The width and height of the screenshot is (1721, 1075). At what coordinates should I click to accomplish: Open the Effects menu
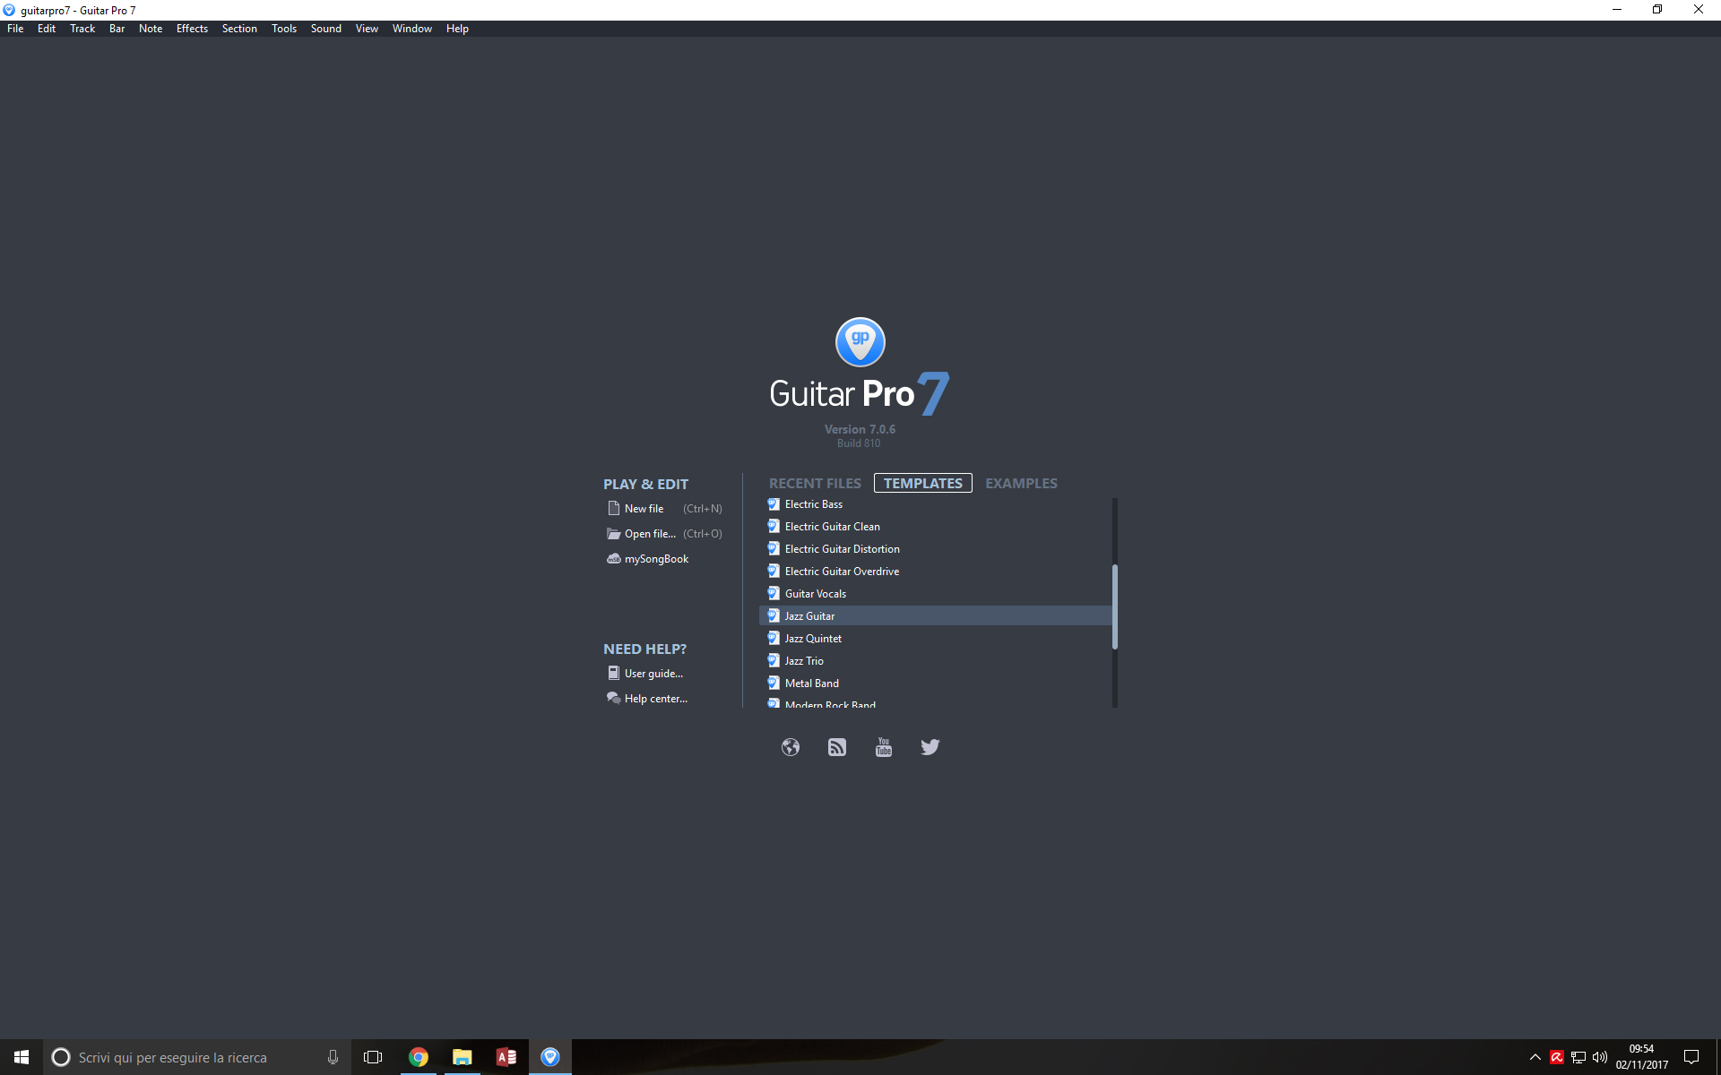coord(192,29)
